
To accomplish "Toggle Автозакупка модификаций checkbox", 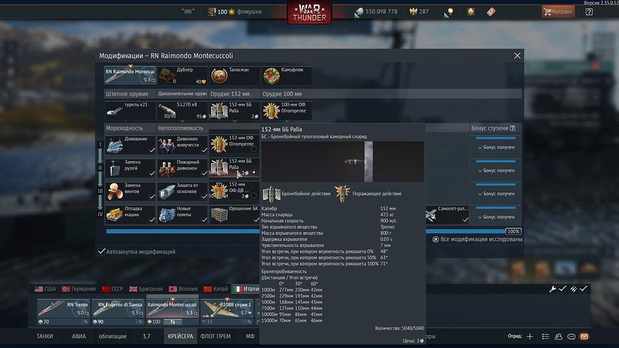I will tap(102, 251).
